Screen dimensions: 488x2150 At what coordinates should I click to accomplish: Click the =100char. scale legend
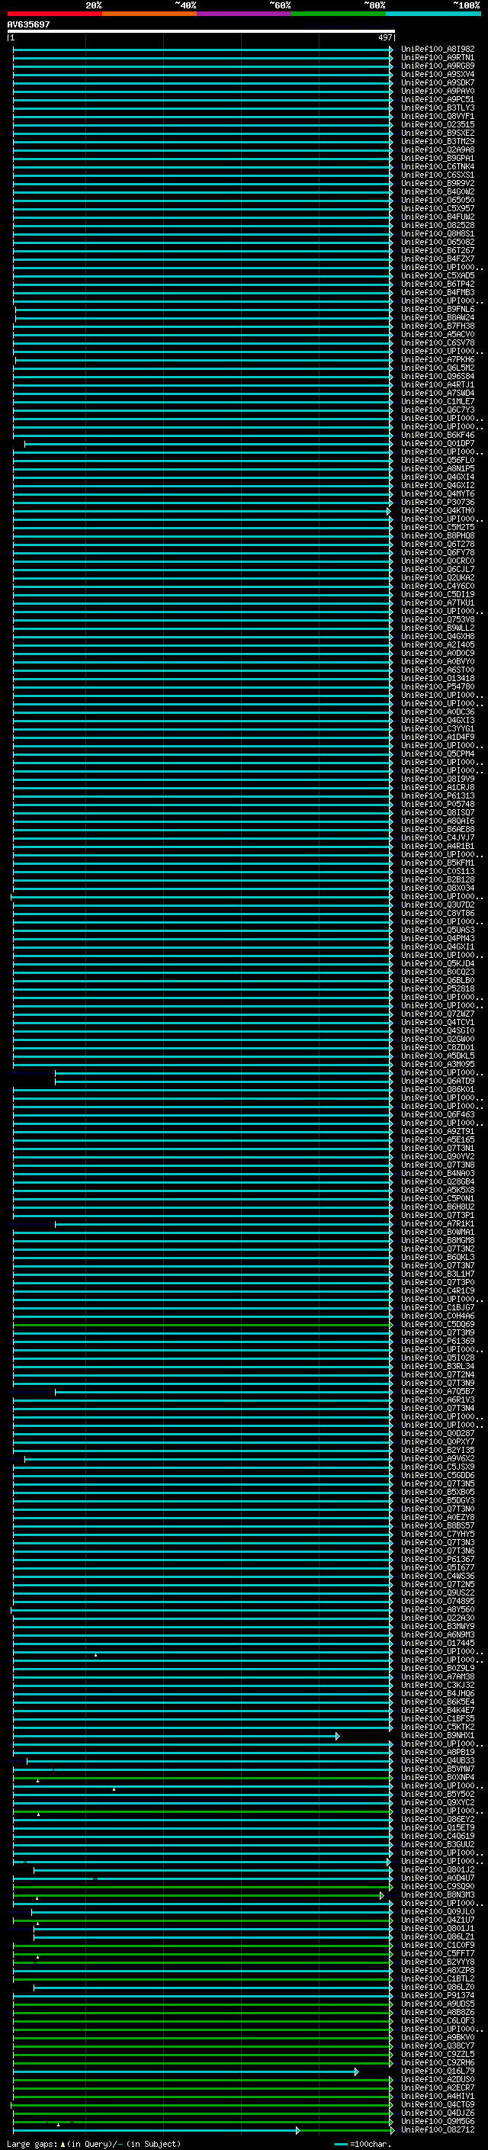[x=363, y=2144]
